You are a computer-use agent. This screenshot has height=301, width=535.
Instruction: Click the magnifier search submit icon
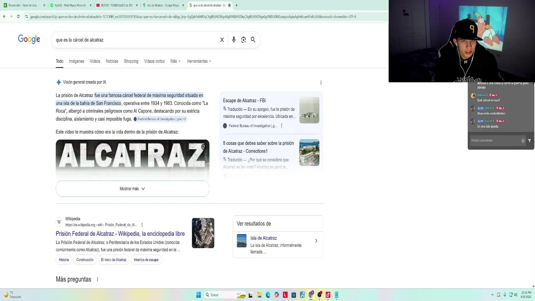pyautogui.click(x=253, y=40)
